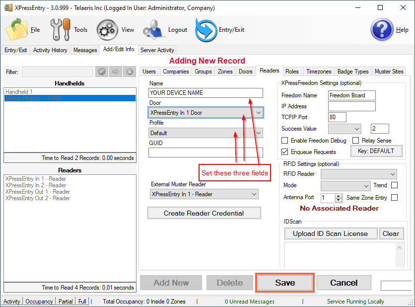This screenshot has width=415, height=307.
Task: Click the Logout user icon
Action: tap(154, 29)
